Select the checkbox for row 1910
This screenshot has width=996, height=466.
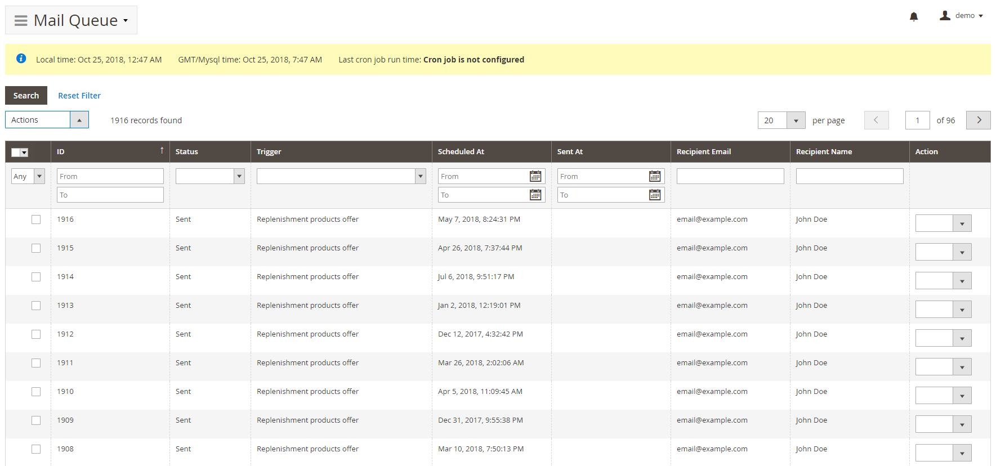coord(36,392)
